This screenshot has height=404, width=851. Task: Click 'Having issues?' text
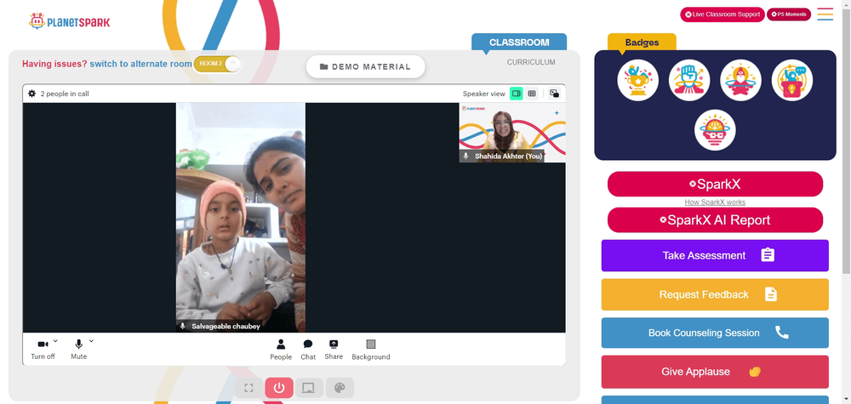pyautogui.click(x=54, y=64)
